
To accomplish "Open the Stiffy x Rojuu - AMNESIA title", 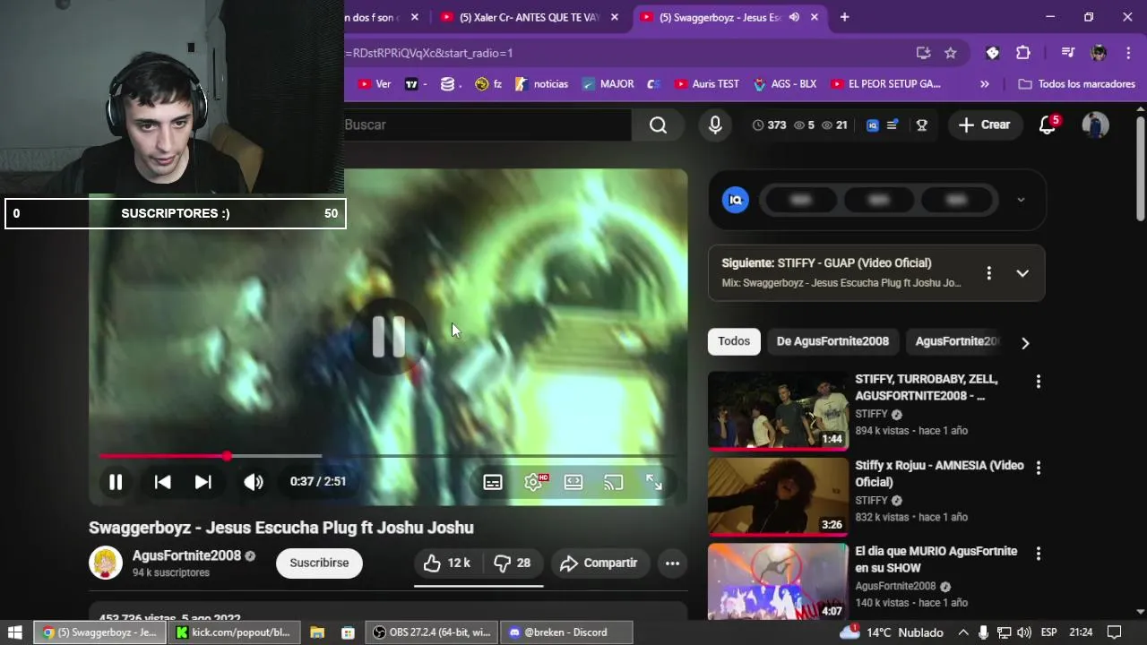I will point(939,474).
